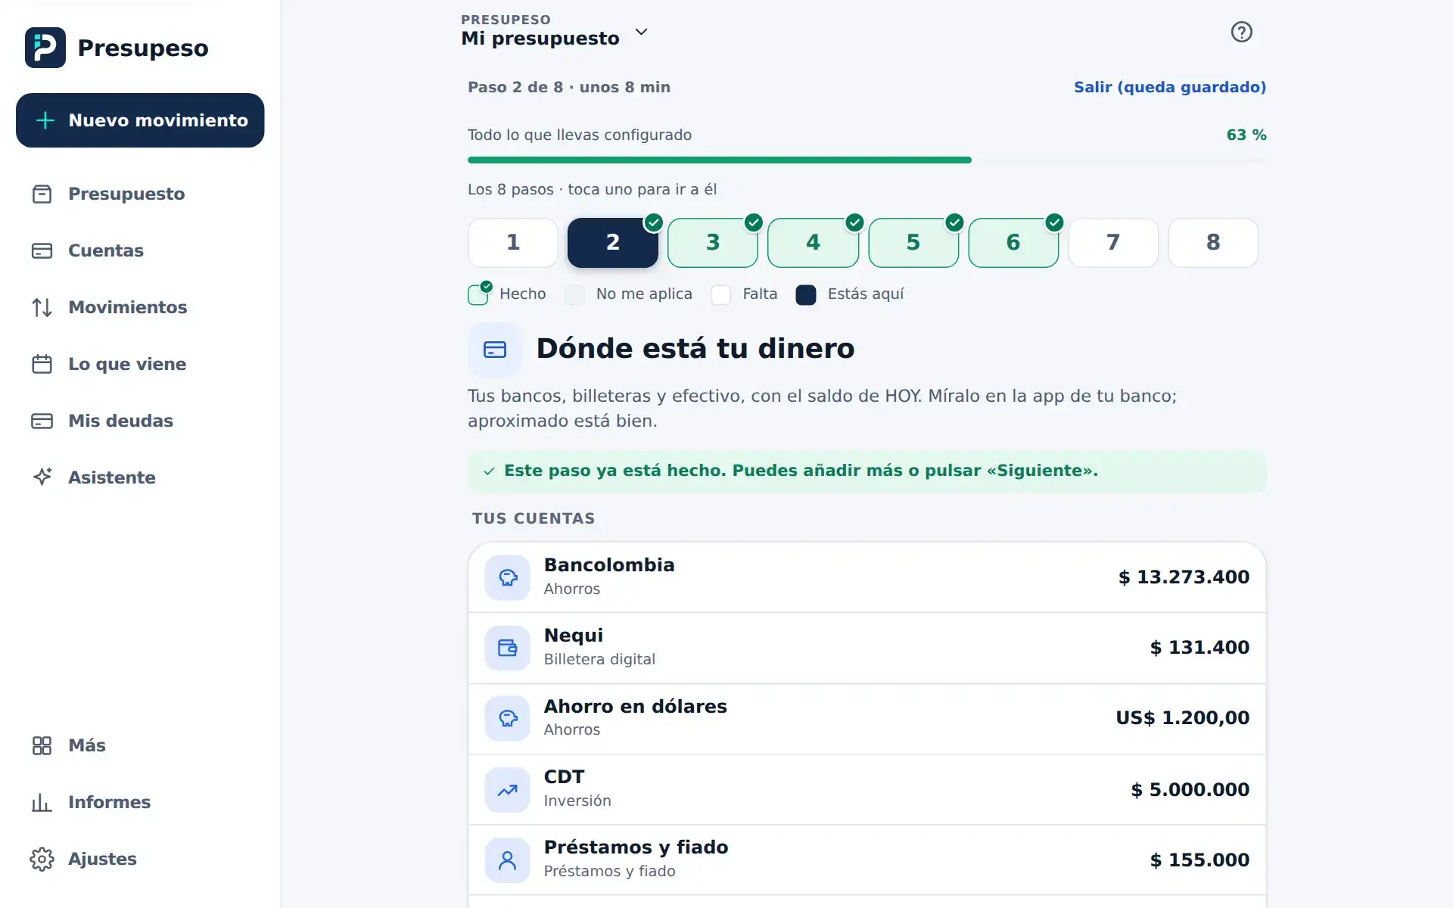The height and width of the screenshot is (908, 1453).
Task: Open Lo que viene
Action: pos(140,364)
